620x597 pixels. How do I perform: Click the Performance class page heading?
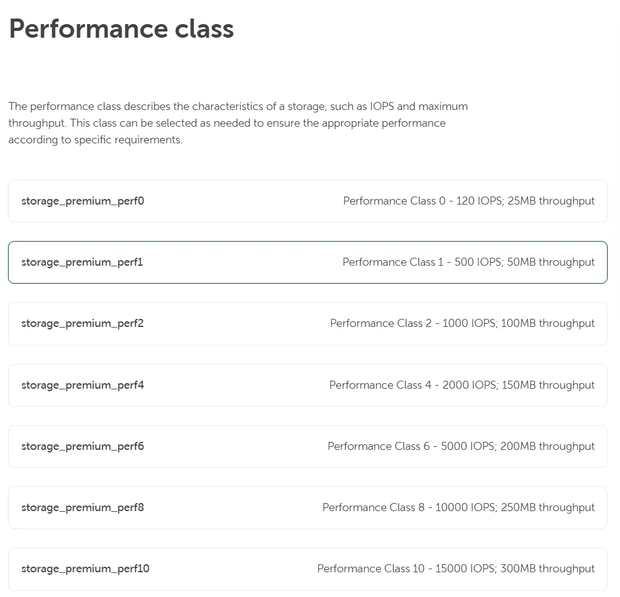121,28
